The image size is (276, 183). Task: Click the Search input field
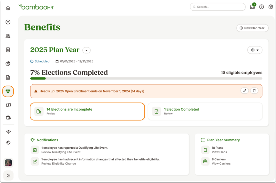[218, 7]
